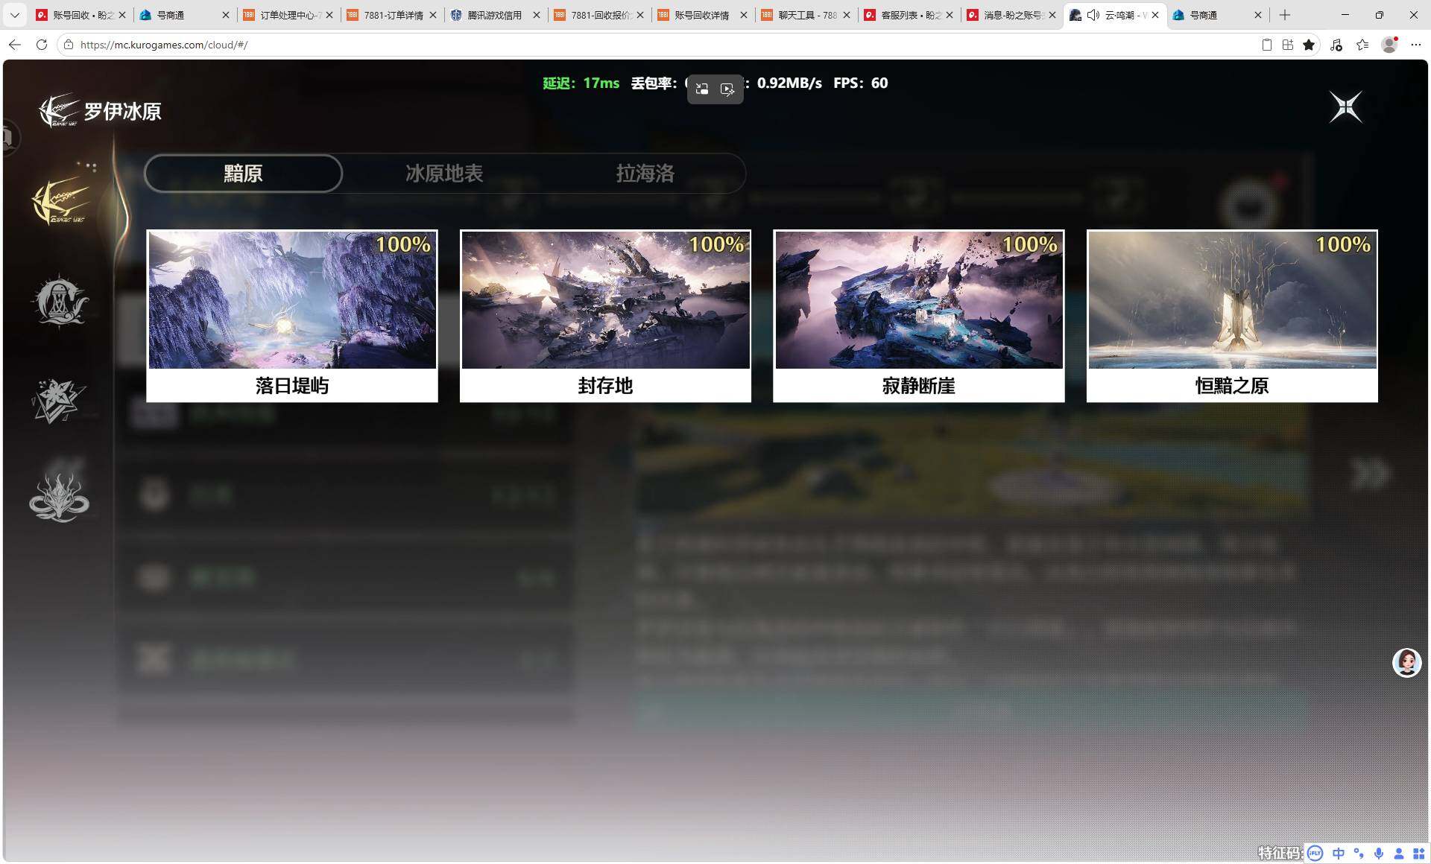Close the 账号回收详情 browser tab
The height and width of the screenshot is (864, 1431).
[743, 15]
